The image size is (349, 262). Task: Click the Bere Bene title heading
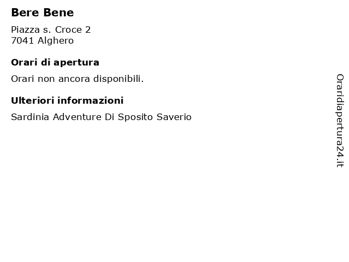click(x=43, y=13)
